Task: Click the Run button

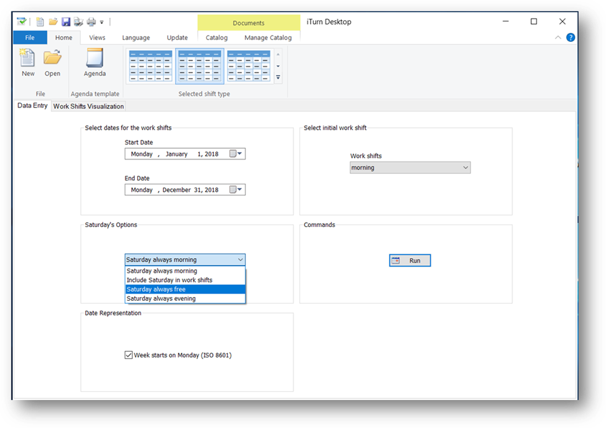Action: [x=410, y=260]
